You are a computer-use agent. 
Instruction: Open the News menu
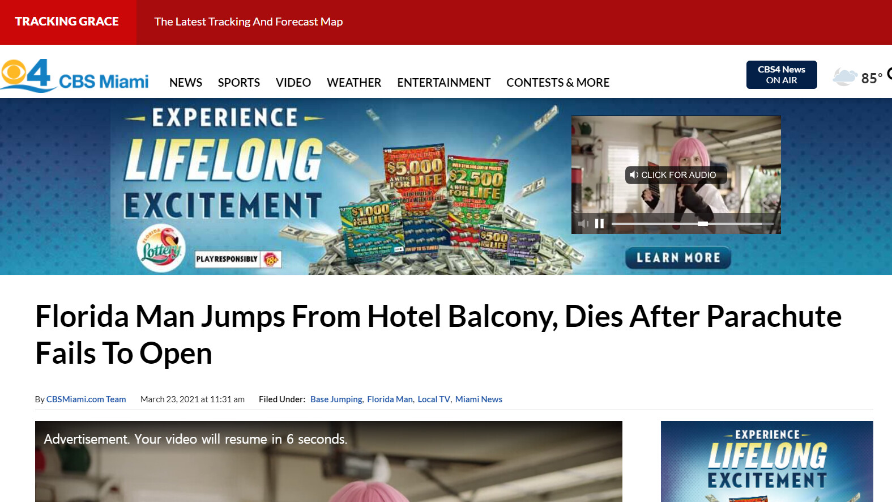pyautogui.click(x=186, y=83)
